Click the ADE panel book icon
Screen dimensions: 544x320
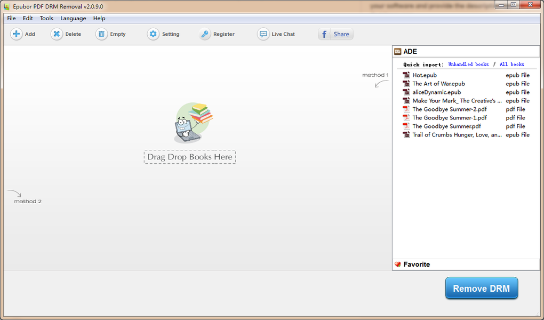click(x=397, y=52)
